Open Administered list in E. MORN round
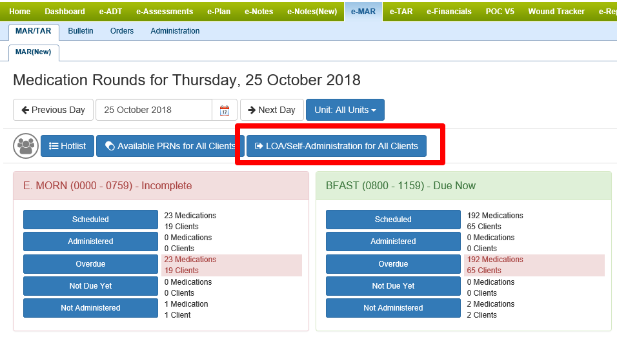 [x=90, y=241]
